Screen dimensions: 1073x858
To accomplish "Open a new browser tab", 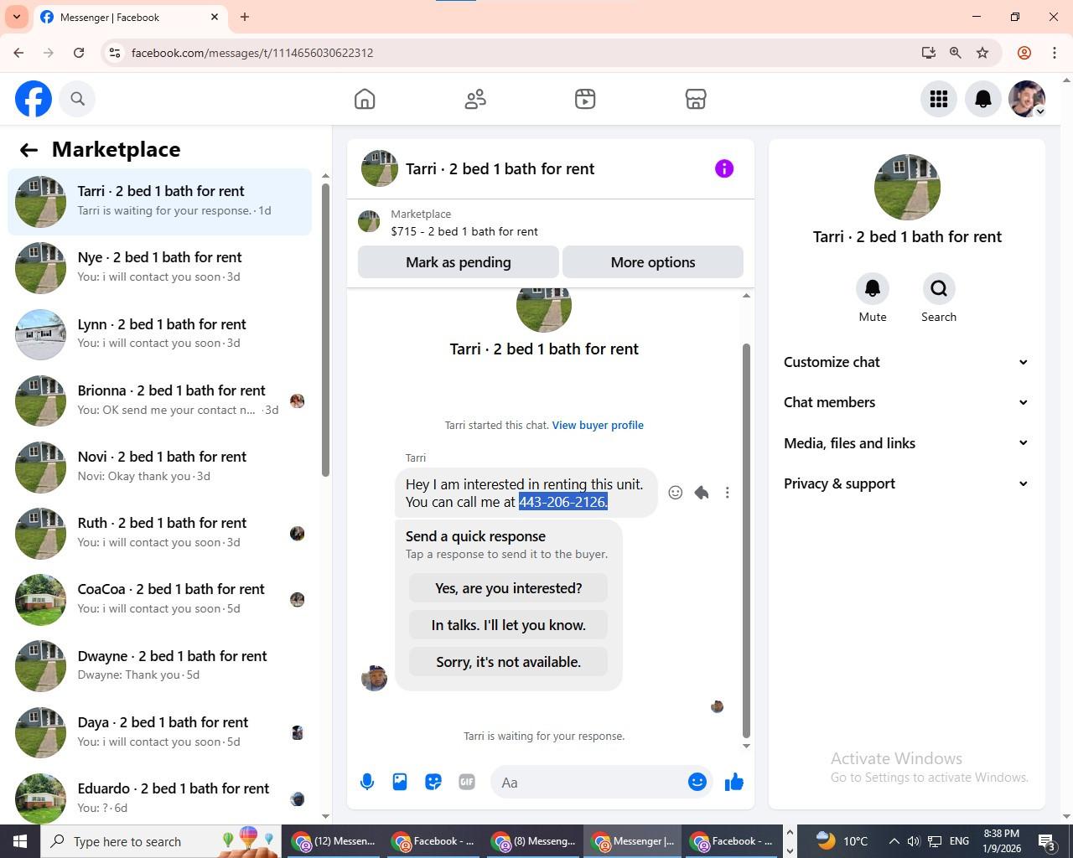I will 245,17.
